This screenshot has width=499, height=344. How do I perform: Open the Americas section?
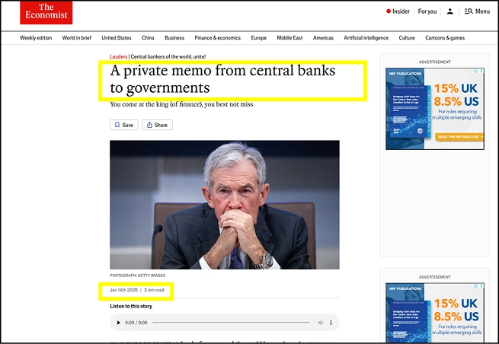(x=323, y=38)
